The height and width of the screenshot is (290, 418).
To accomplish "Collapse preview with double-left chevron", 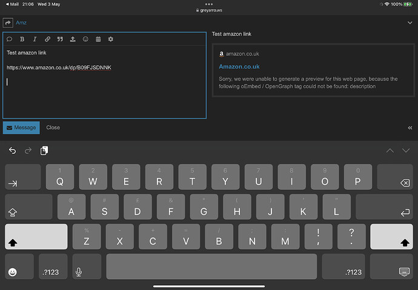I will [410, 128].
